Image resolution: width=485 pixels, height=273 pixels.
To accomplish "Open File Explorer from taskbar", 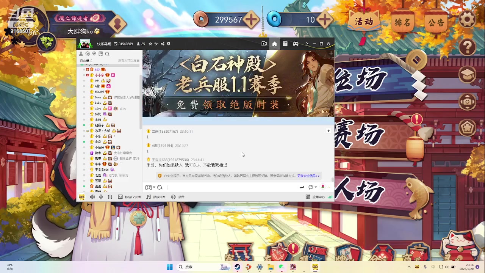I will pos(271,267).
